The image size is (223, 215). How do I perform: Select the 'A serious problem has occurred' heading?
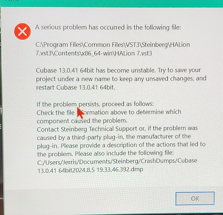(x=108, y=27)
